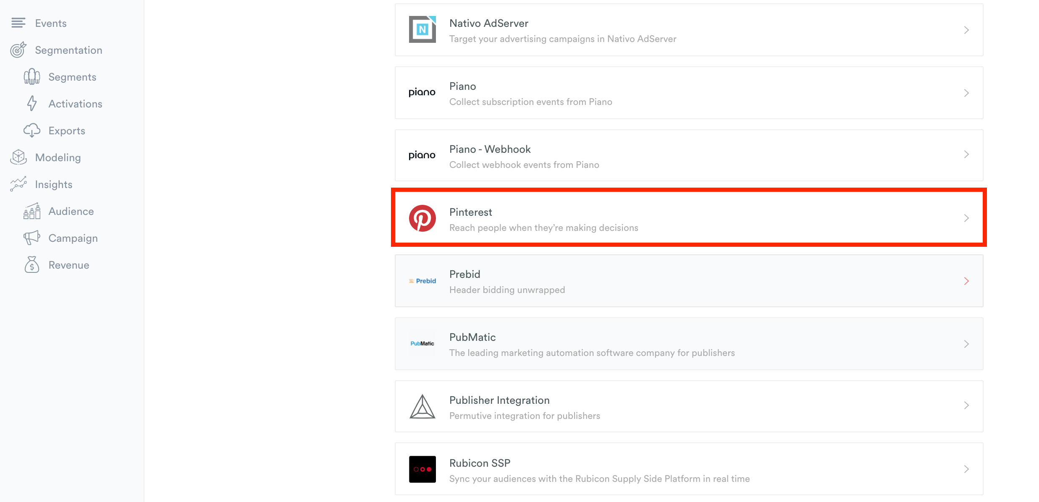Select the Activations lightning bolt icon
1039x502 pixels.
[x=32, y=103]
